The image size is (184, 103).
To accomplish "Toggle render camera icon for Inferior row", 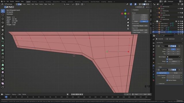I will point(182,9).
